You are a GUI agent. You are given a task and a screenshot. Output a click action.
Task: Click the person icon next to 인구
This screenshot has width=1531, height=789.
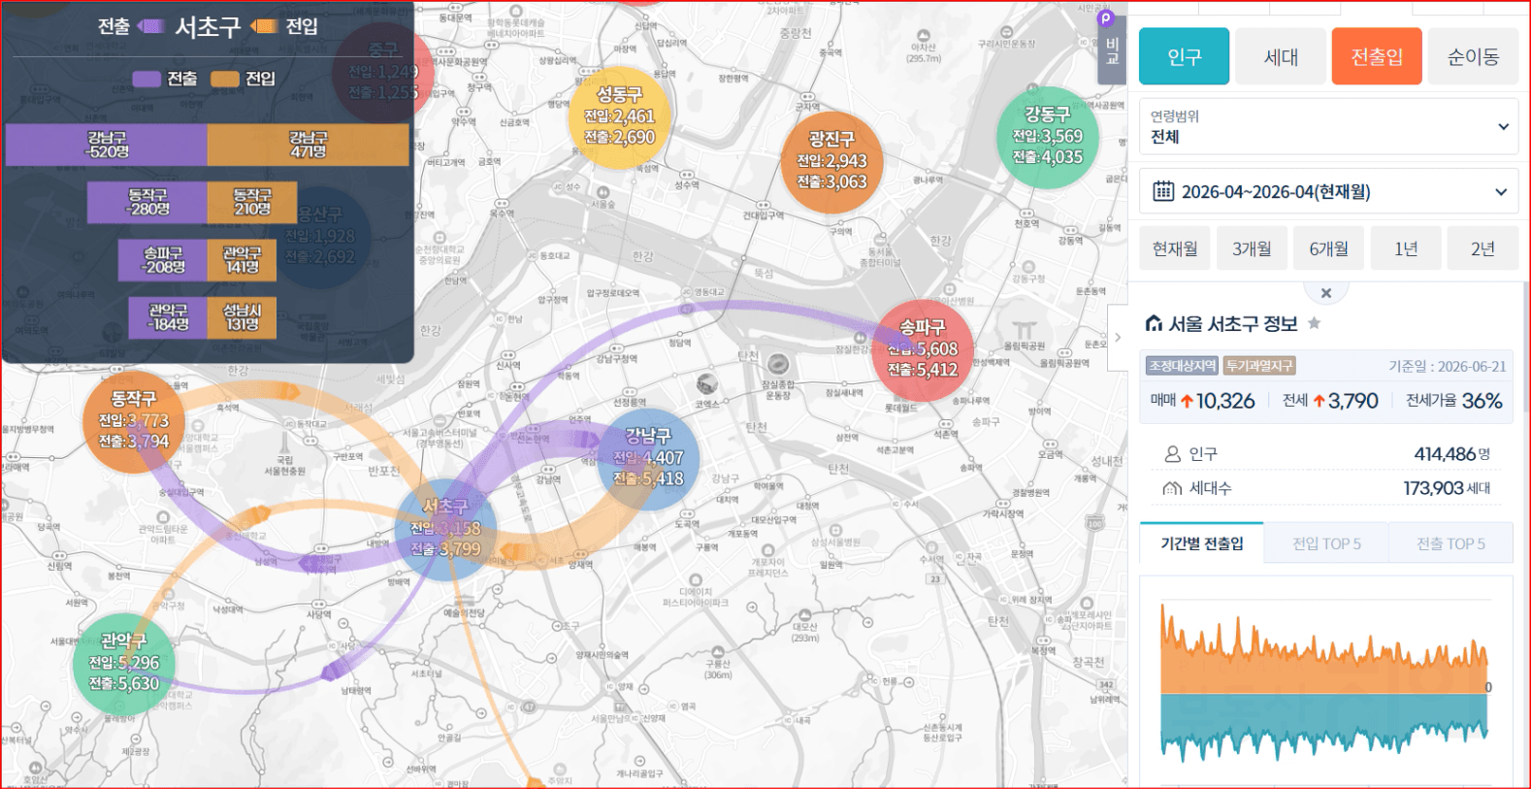(x=1172, y=453)
